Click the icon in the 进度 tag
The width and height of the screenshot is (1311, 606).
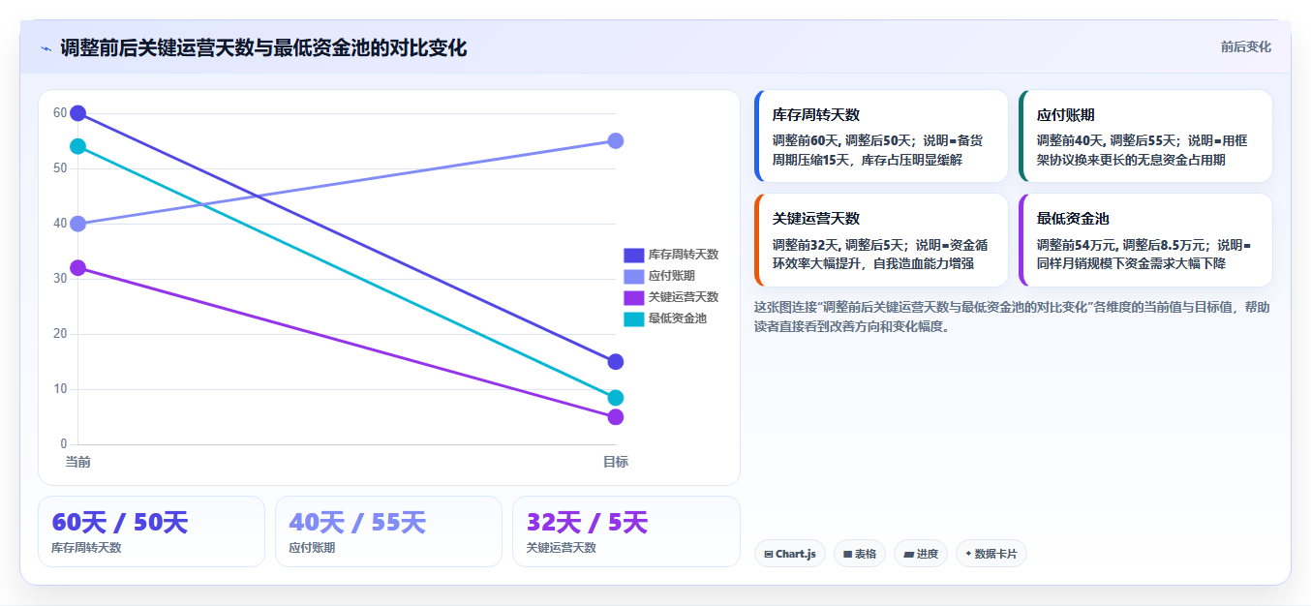[908, 555]
